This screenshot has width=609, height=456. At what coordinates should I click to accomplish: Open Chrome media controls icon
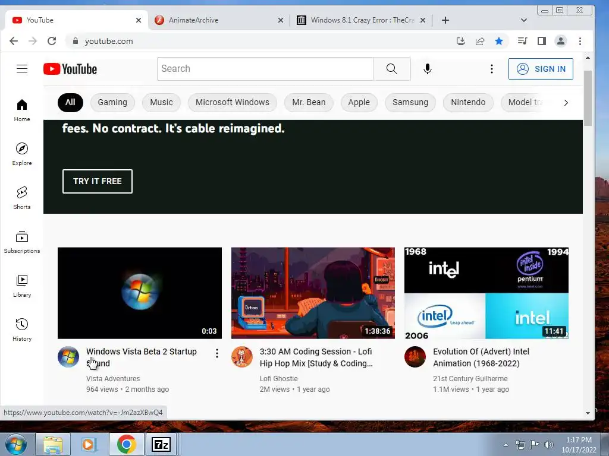(x=522, y=41)
